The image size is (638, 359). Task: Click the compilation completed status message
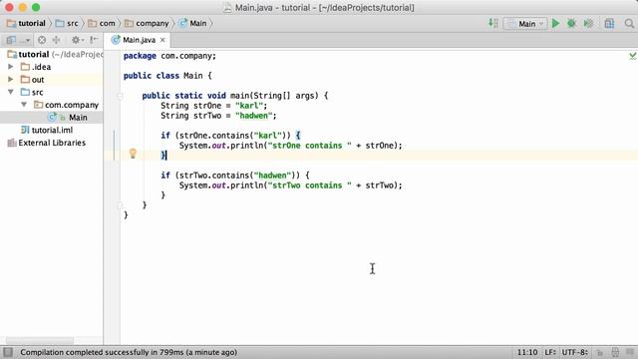(x=129, y=352)
